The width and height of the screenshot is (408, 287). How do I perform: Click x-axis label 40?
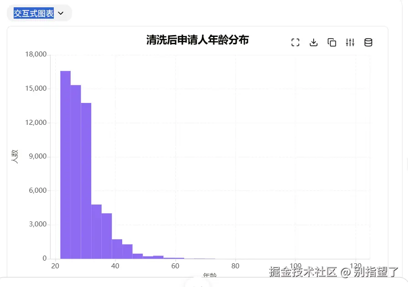(x=115, y=266)
